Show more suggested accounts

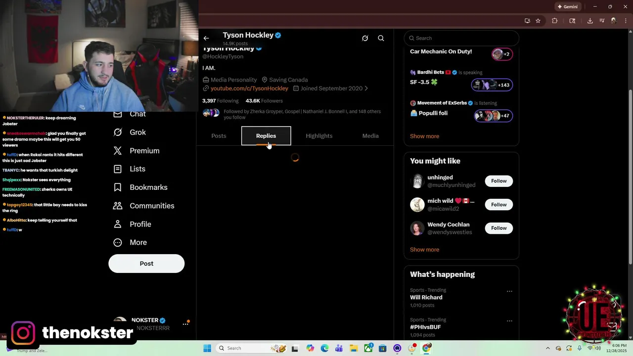(x=424, y=249)
